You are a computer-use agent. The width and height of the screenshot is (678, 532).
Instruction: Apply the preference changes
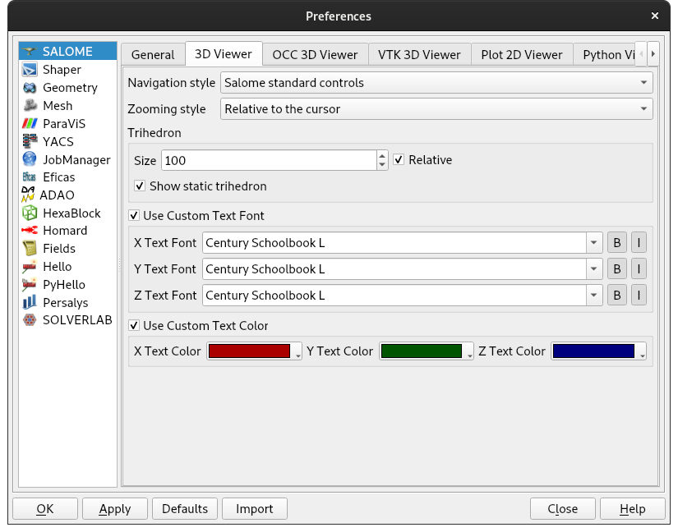114,509
